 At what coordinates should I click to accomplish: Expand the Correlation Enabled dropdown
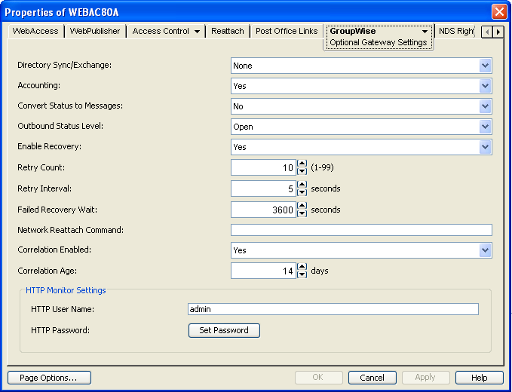click(x=485, y=250)
